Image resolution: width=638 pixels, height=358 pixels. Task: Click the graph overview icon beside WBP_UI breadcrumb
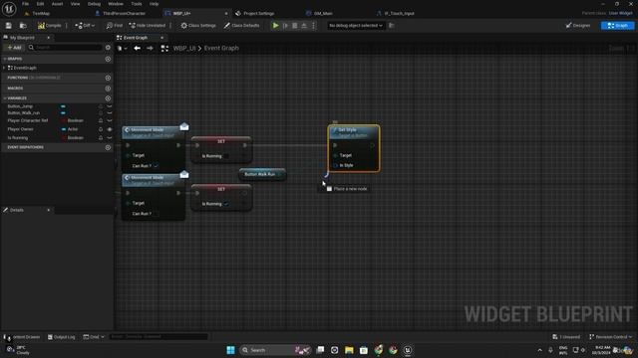coord(164,48)
